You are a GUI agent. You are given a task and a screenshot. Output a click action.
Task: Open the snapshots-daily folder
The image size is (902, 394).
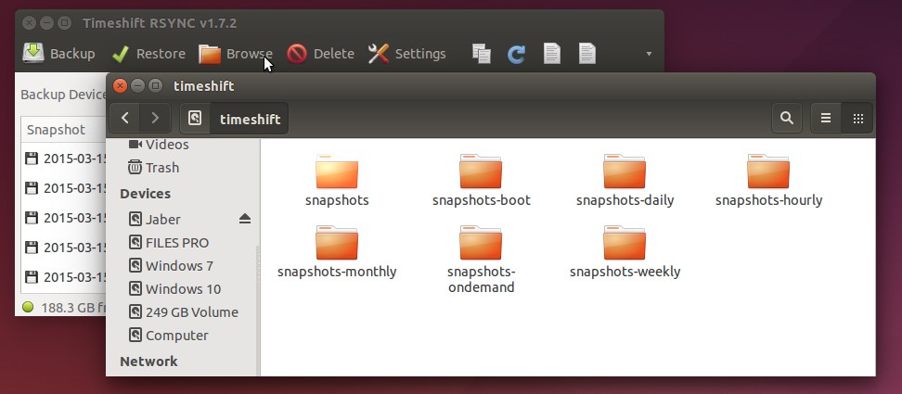pyautogui.click(x=625, y=180)
